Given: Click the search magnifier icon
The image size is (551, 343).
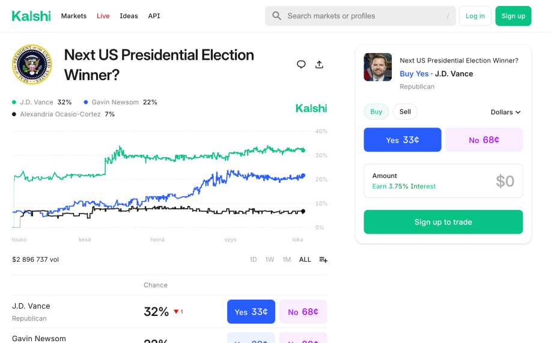Looking at the screenshot, I should tap(276, 16).
